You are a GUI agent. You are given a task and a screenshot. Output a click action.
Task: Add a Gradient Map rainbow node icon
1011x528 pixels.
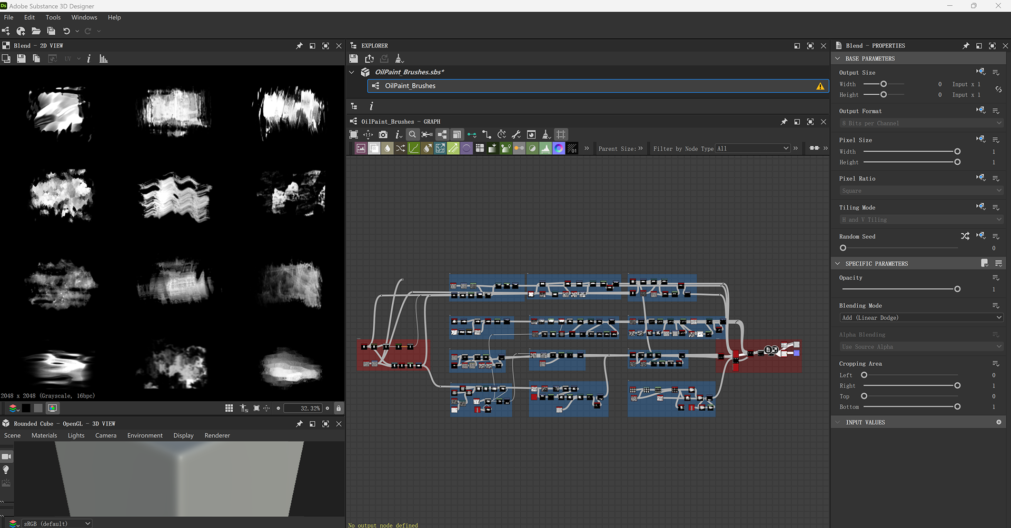[559, 148]
